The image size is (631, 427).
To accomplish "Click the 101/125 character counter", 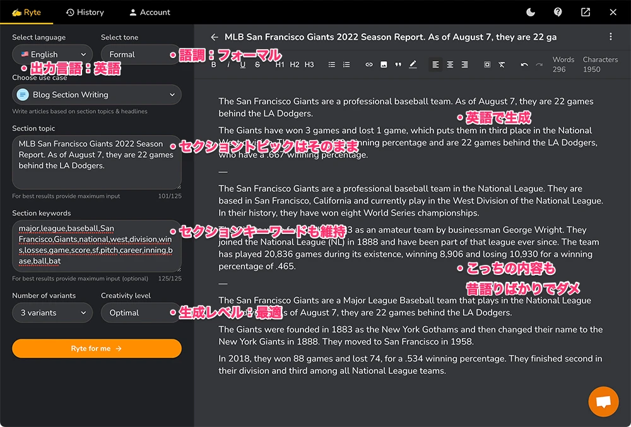I will click(170, 196).
